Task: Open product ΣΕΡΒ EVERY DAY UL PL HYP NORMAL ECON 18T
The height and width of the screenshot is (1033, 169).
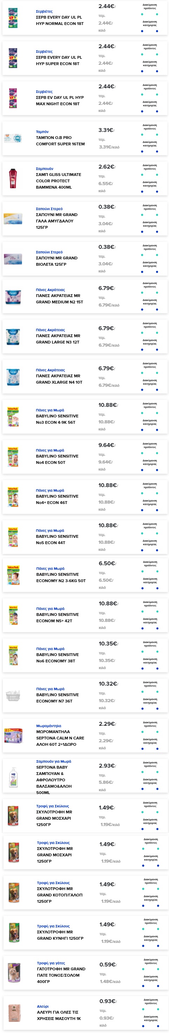Action: click(60, 20)
